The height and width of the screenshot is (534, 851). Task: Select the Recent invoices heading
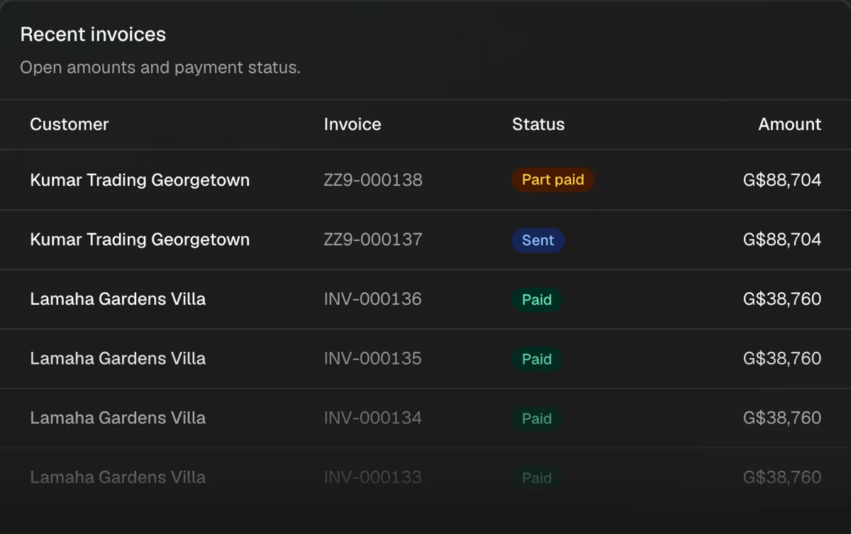point(93,34)
